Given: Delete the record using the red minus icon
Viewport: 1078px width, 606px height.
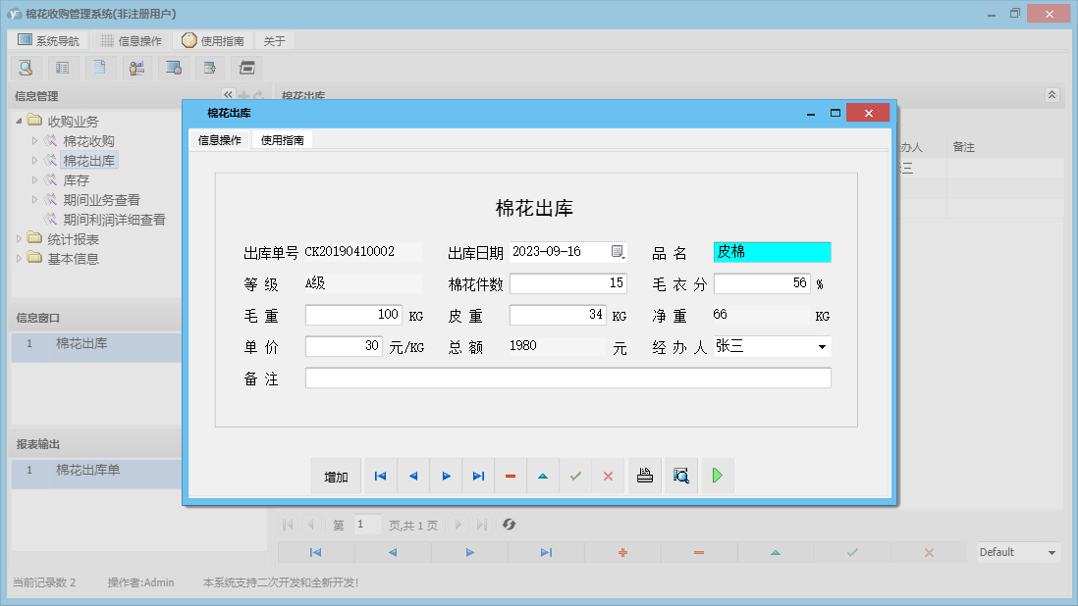Looking at the screenshot, I should [x=511, y=476].
